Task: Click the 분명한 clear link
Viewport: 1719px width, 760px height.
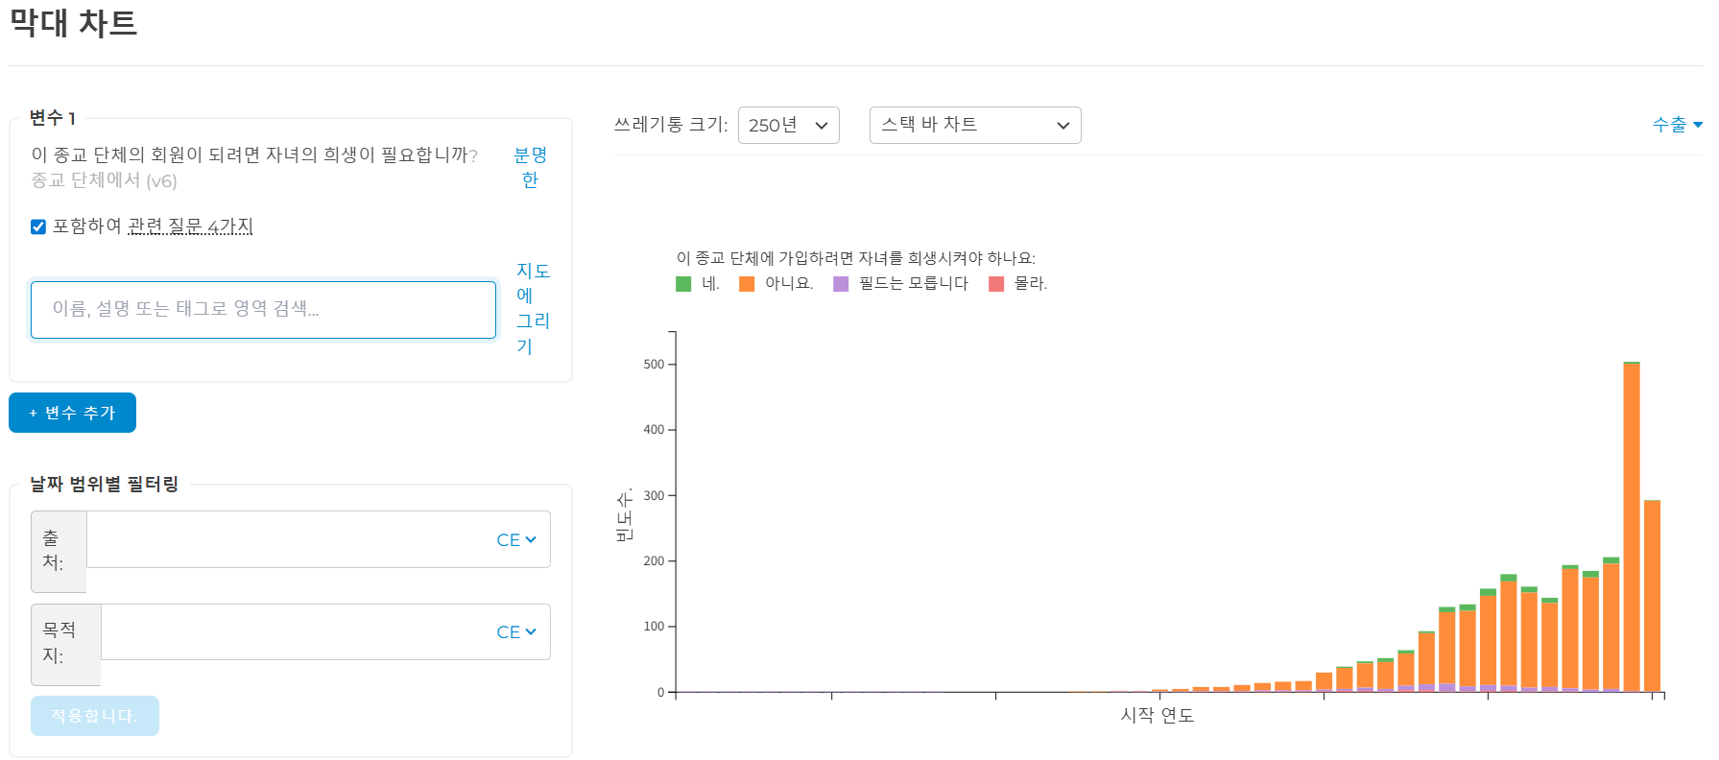Action: pyautogui.click(x=530, y=167)
